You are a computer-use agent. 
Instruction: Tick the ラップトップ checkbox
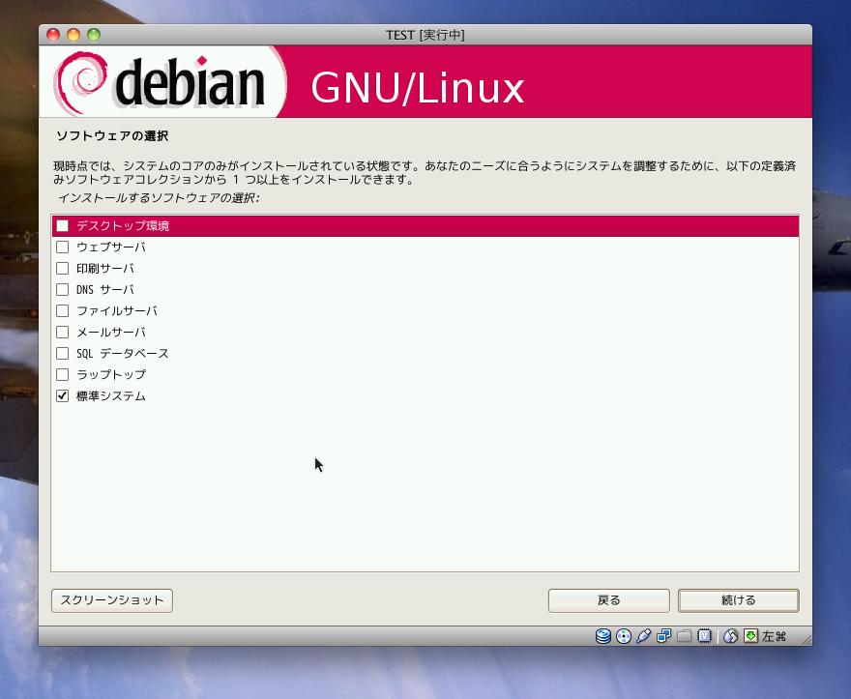[63, 374]
